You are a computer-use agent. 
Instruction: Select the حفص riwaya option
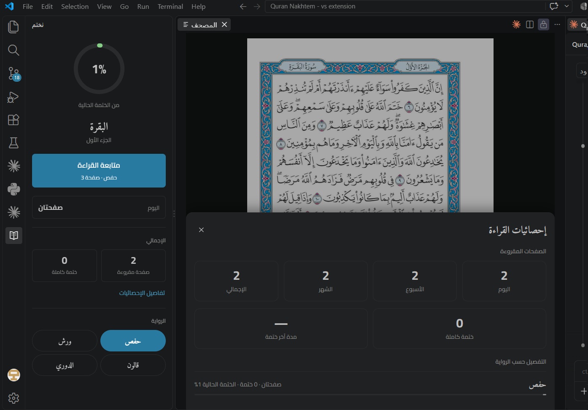point(133,340)
